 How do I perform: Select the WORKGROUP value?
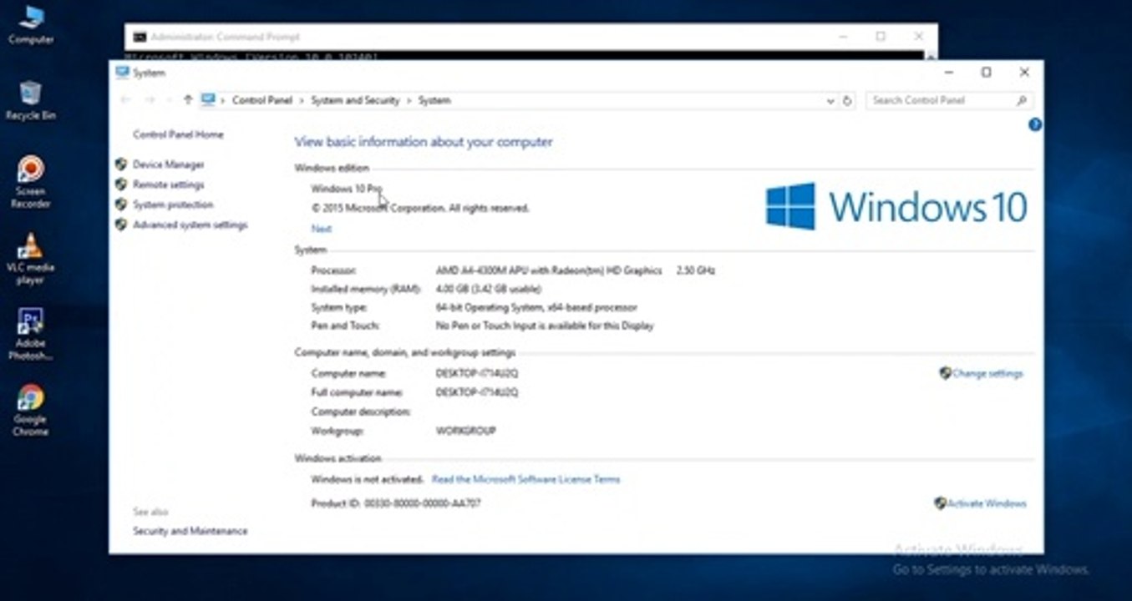pyautogui.click(x=466, y=431)
